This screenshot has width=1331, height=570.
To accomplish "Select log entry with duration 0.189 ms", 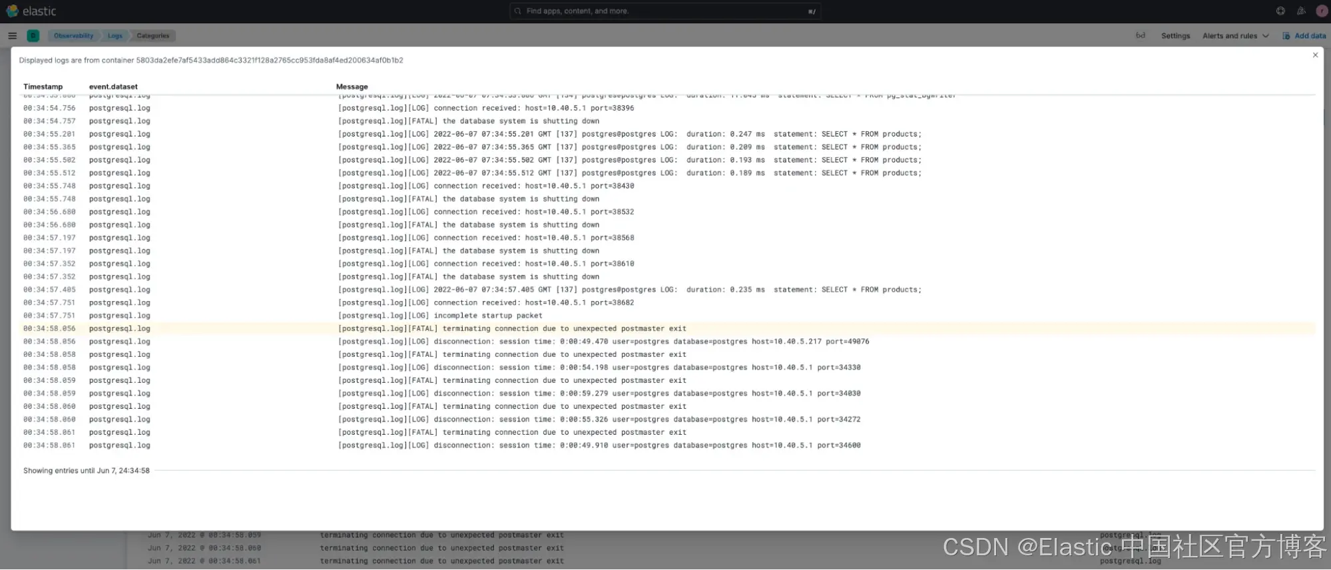I will pos(630,173).
